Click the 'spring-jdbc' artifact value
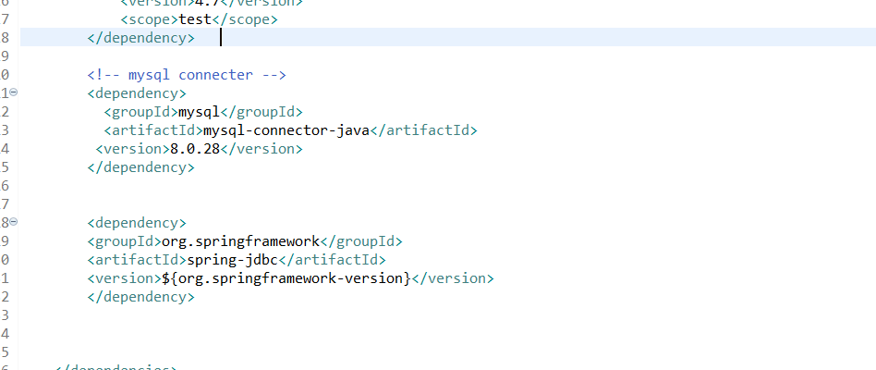The width and height of the screenshot is (876, 370). point(233,260)
